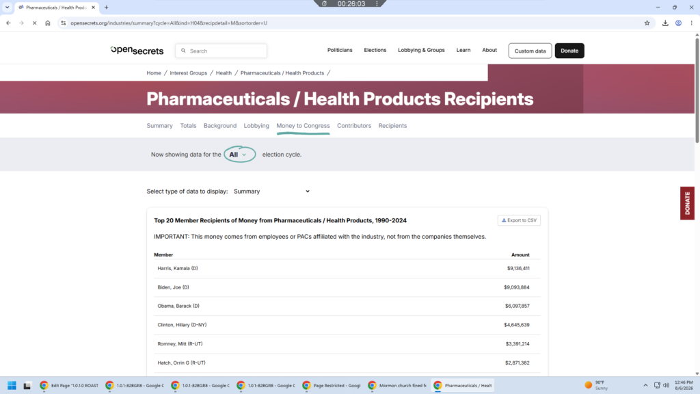Open the taskbar clock and date
700x394 pixels.
(684, 385)
